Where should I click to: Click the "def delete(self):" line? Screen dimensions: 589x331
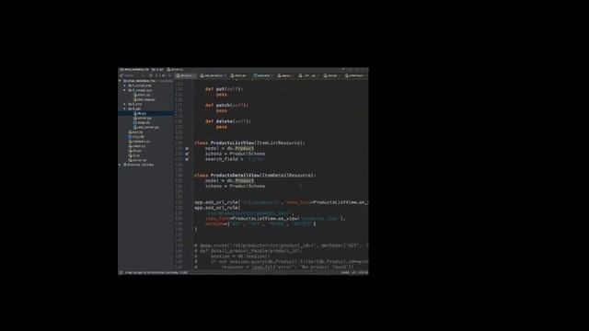pos(227,121)
